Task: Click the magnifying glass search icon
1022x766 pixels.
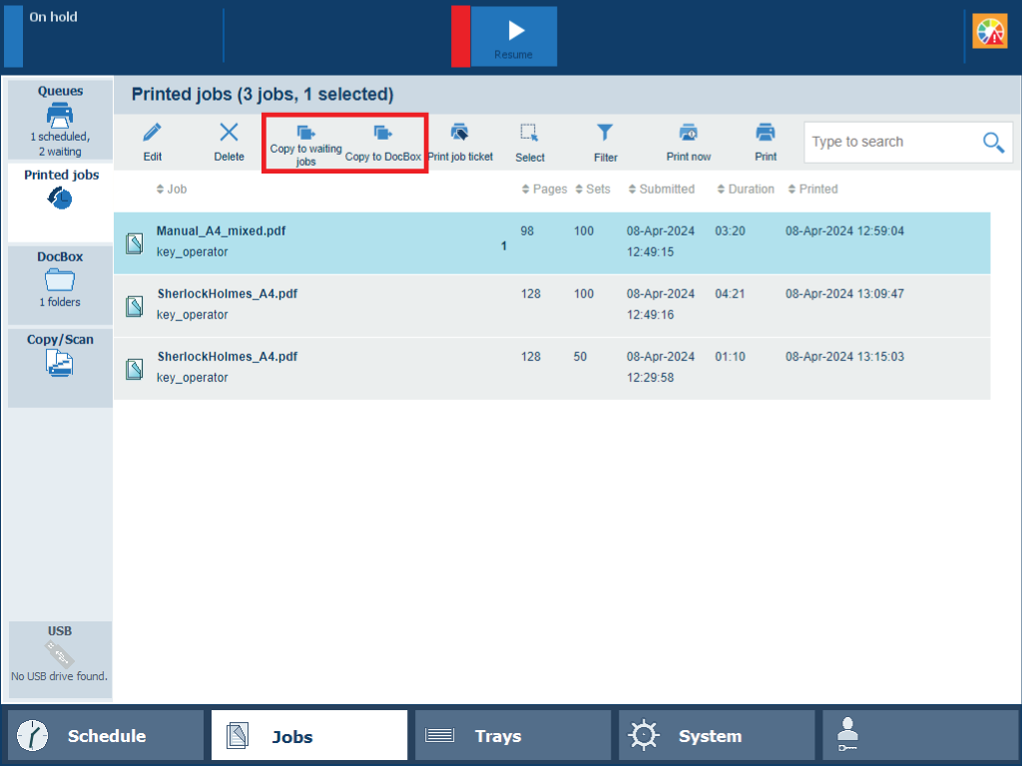Action: point(993,143)
